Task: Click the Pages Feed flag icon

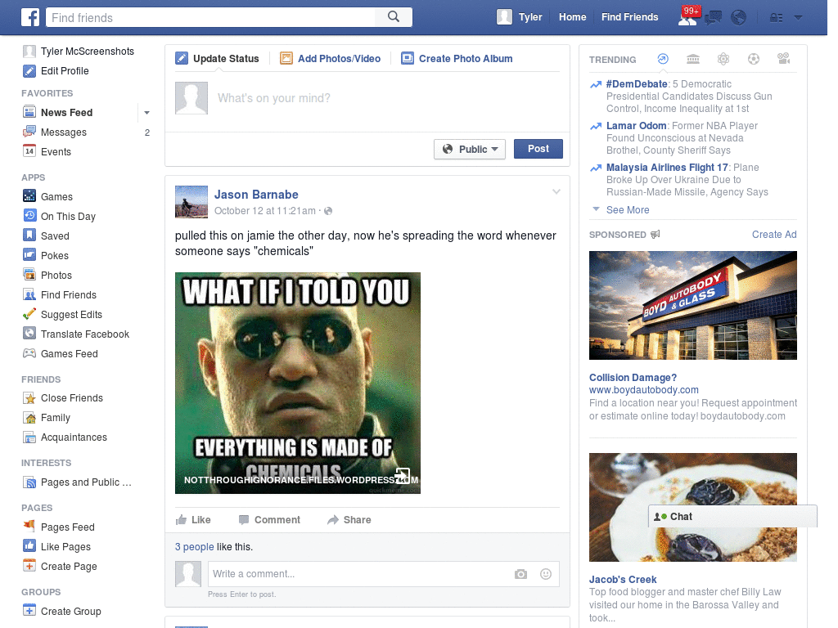Action: tap(29, 527)
